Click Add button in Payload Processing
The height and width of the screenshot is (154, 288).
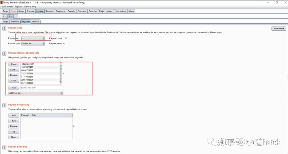(x=14, y=115)
